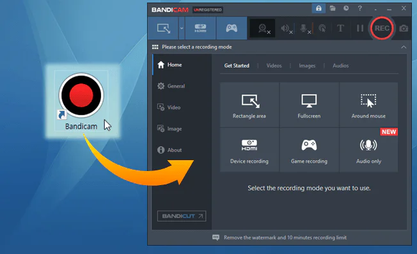Toggle the webcam overlay icon
The image size is (417, 254).
[263, 28]
